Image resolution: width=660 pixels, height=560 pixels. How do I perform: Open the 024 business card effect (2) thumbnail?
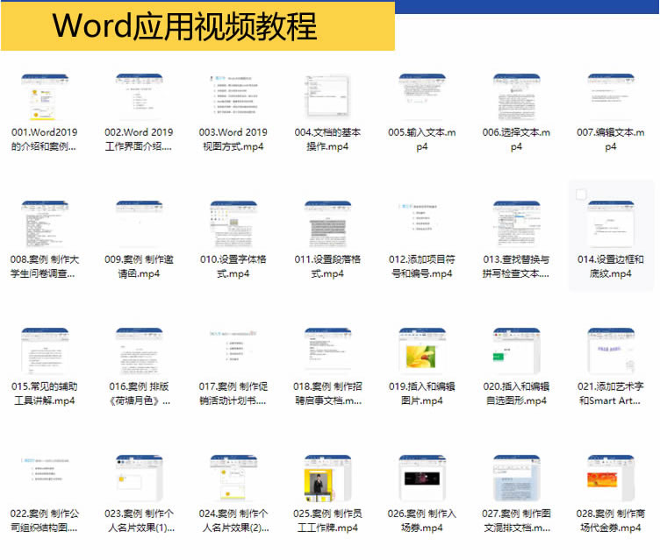point(233,478)
